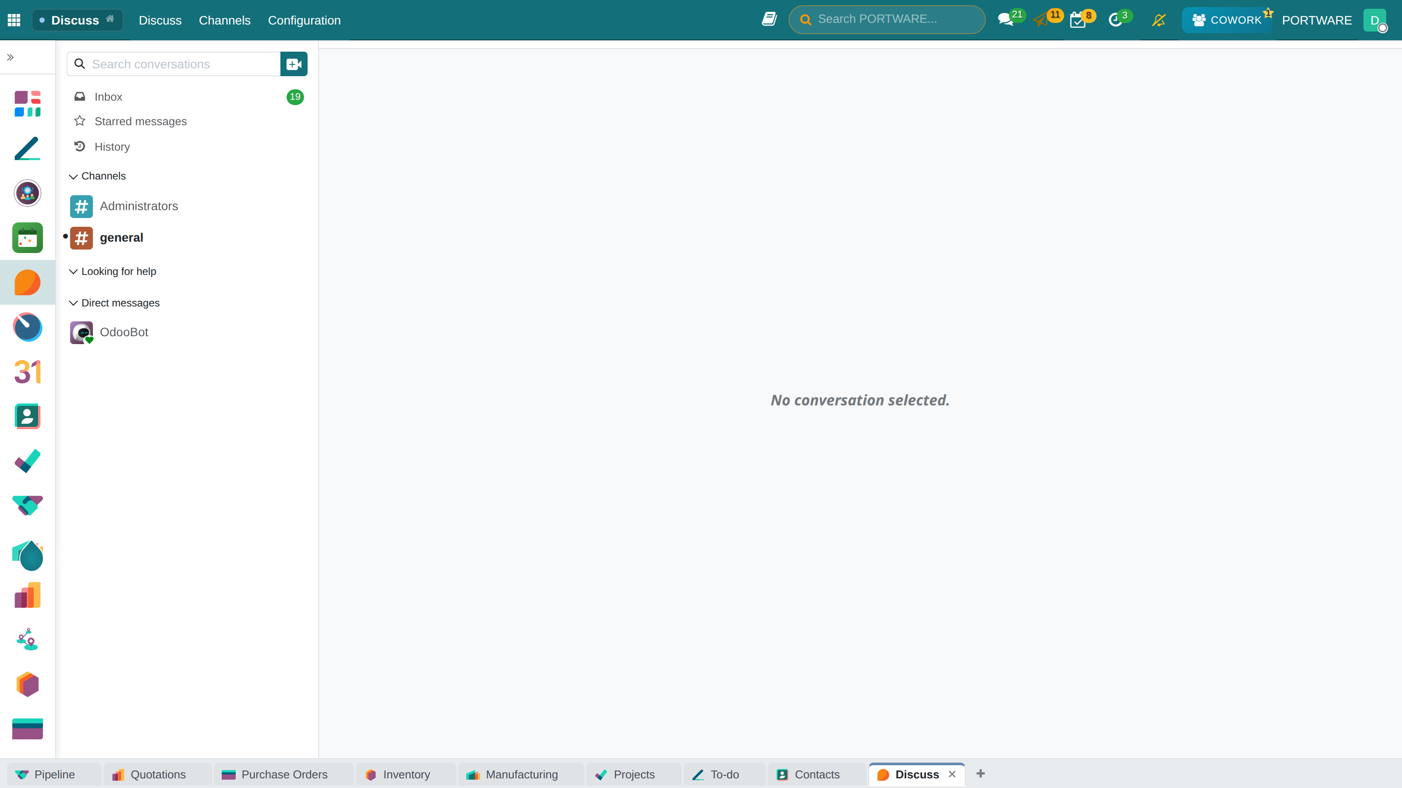
Task: Click the Search PORTWARE global search field
Action: tap(887, 20)
